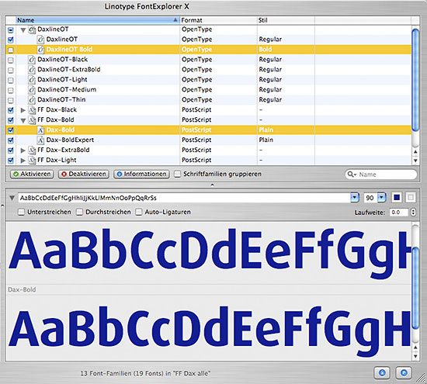Expand the FF Dax-Black family triangle
This screenshot has height=384, width=427.
(x=23, y=110)
